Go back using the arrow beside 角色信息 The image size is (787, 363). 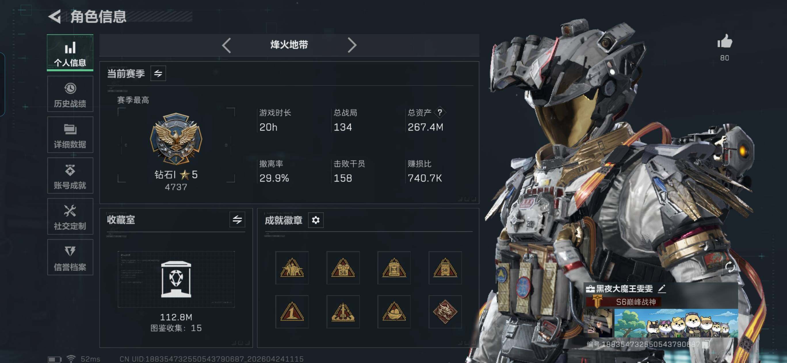click(55, 17)
